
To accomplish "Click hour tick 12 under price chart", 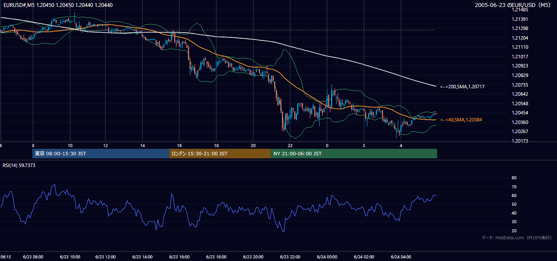I will tap(105, 145).
